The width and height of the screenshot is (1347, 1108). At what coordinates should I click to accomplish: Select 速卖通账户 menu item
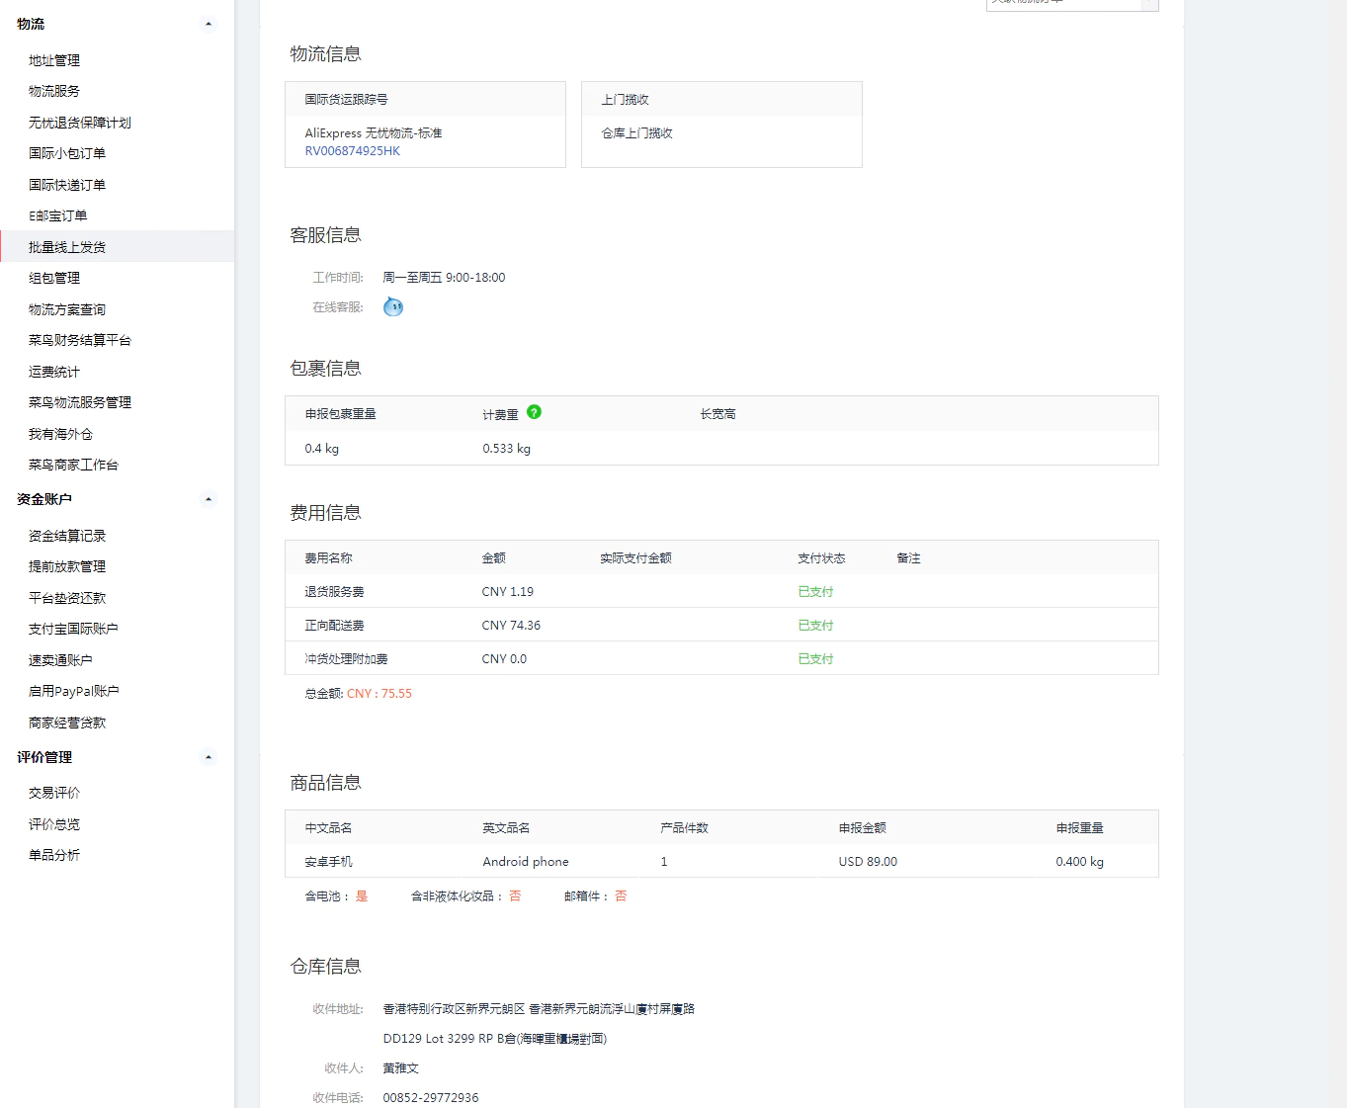[x=60, y=660]
